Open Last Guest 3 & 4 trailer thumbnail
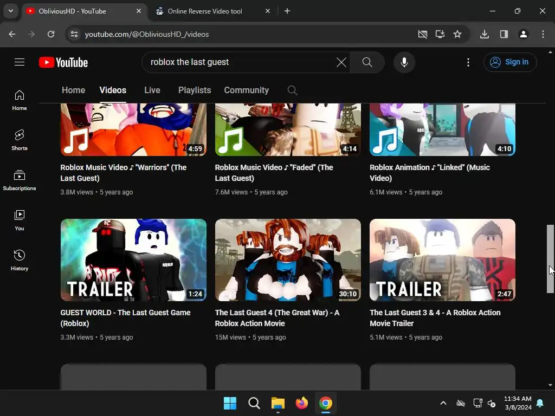 (442, 260)
